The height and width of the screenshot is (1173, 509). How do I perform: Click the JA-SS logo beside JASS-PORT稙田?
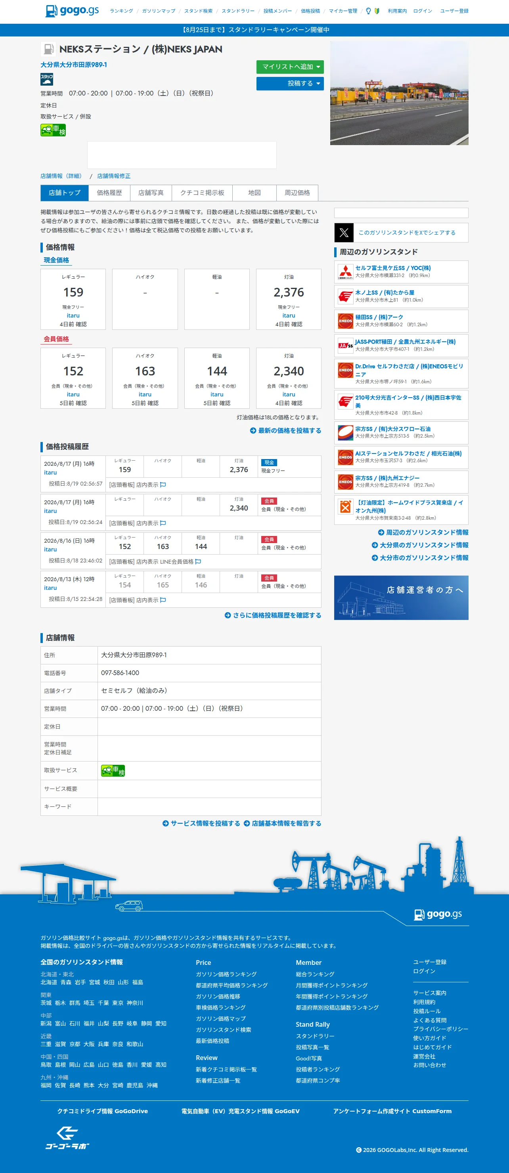point(346,346)
